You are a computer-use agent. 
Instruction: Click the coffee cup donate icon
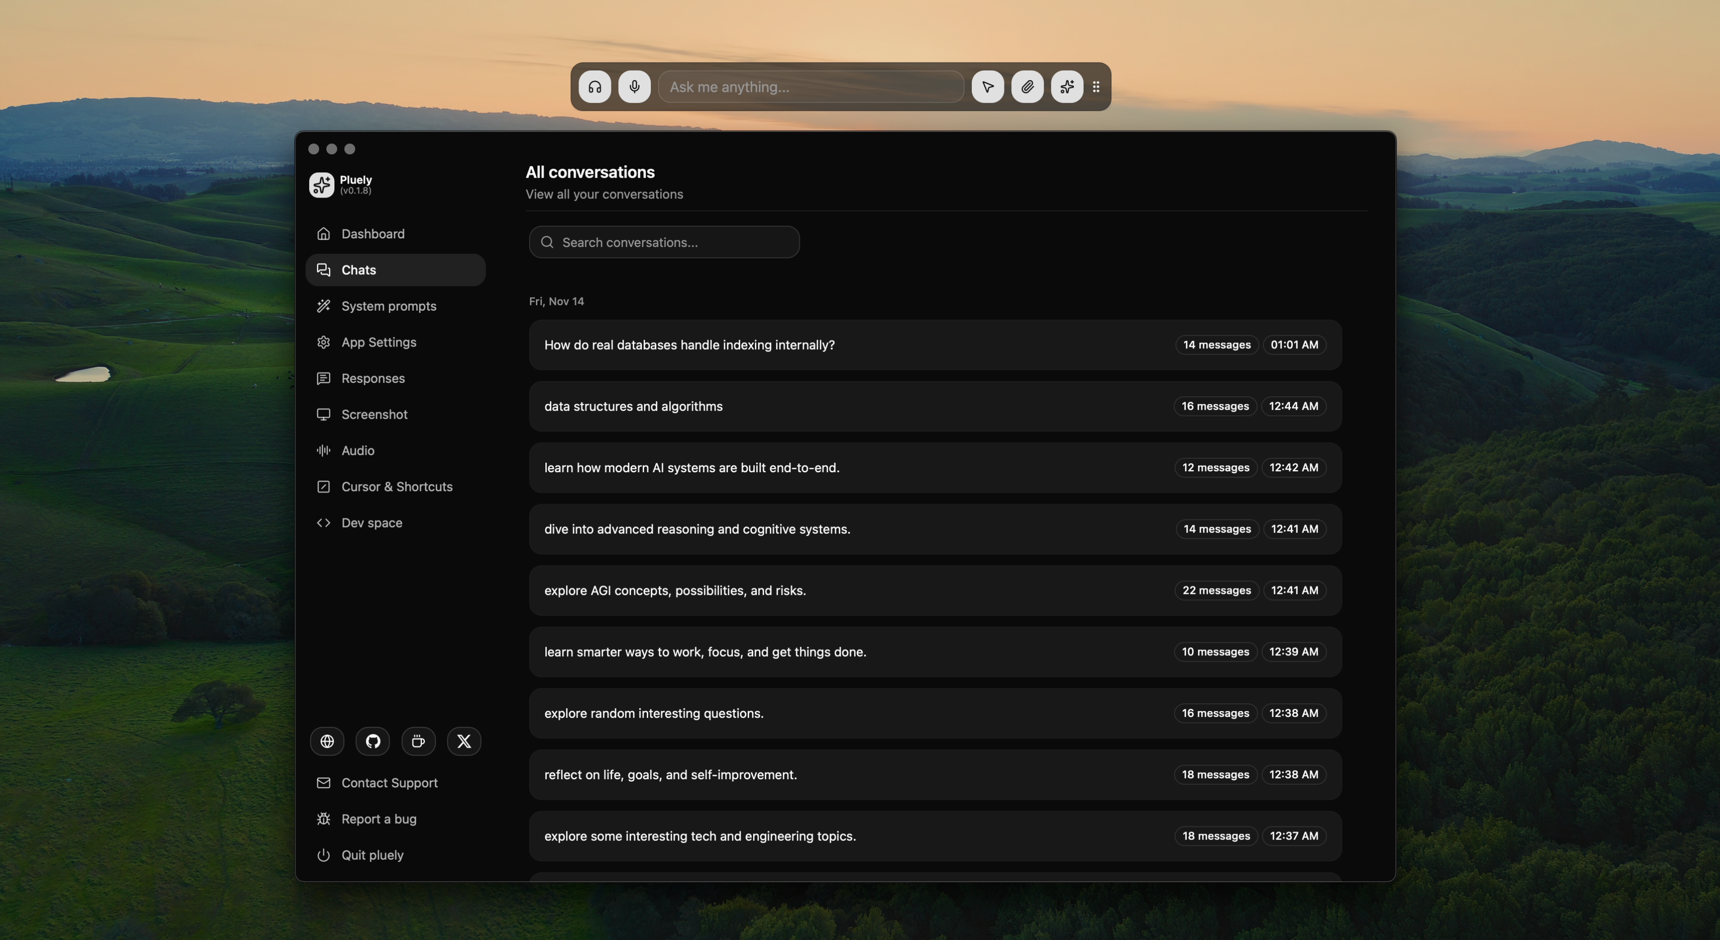419,741
